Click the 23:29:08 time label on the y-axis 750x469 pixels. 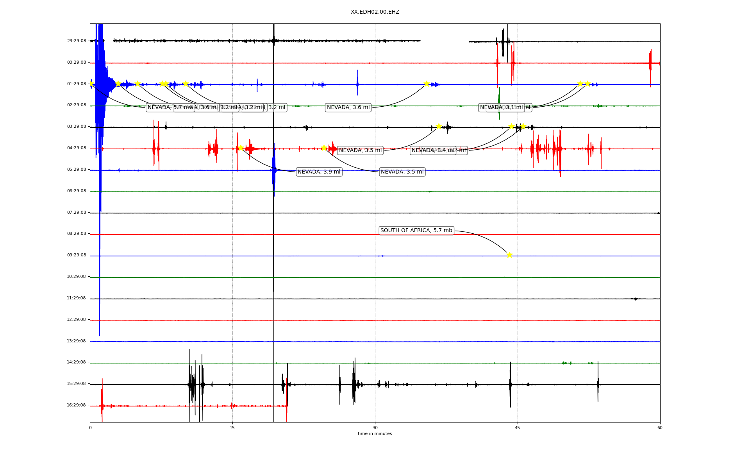click(77, 41)
